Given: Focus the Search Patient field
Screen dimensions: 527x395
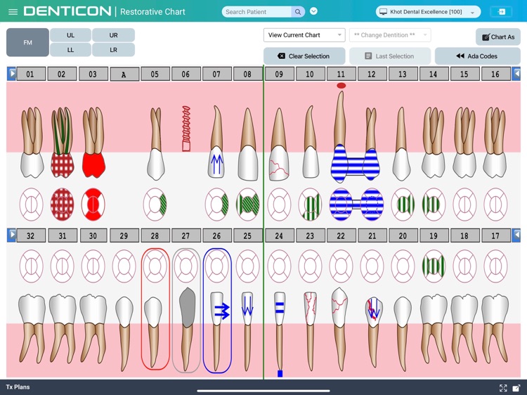Looking at the screenshot, I should click(x=256, y=12).
